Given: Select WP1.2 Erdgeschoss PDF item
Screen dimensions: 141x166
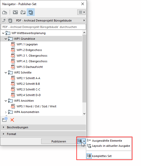Looking at the screenshot, I should [29, 50].
